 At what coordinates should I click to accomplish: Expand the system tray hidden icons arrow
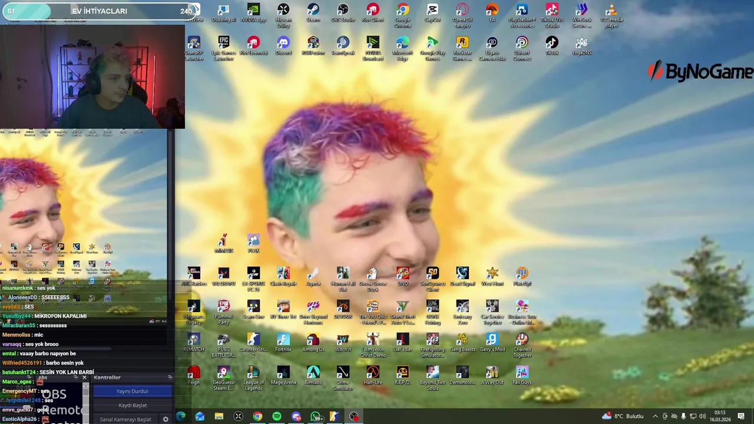click(x=655, y=416)
